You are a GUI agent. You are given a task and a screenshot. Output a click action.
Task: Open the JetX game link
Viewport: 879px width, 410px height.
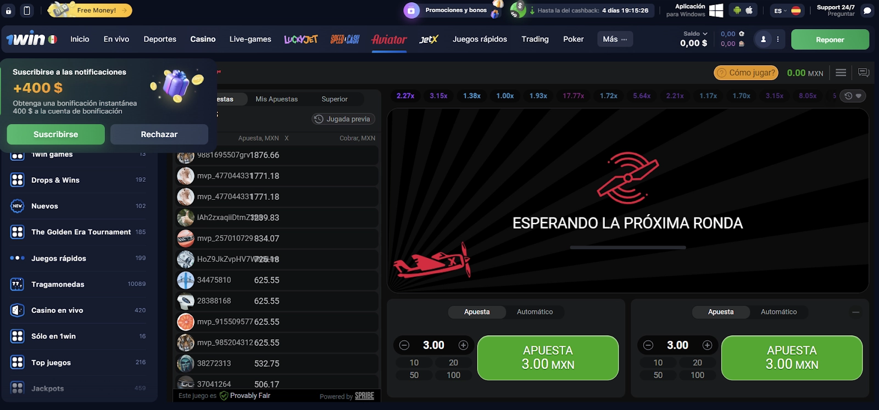(429, 39)
